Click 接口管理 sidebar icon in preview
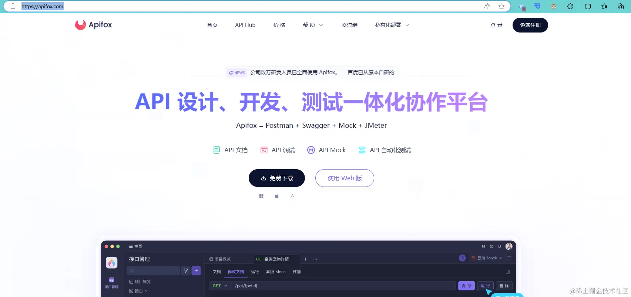 tap(111, 283)
